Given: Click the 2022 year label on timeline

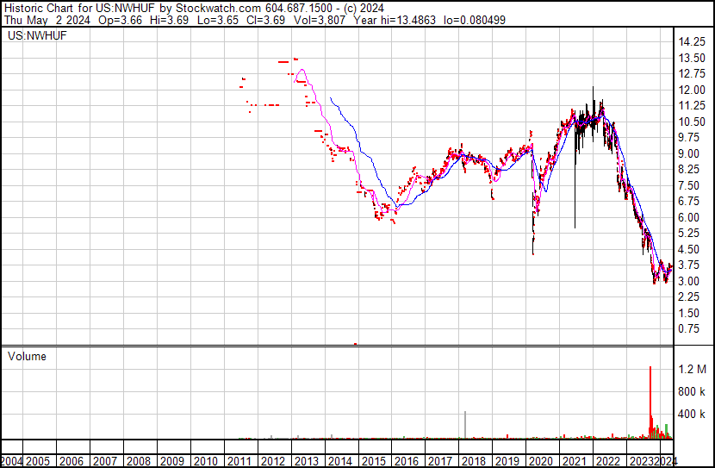Looking at the screenshot, I should (608, 461).
